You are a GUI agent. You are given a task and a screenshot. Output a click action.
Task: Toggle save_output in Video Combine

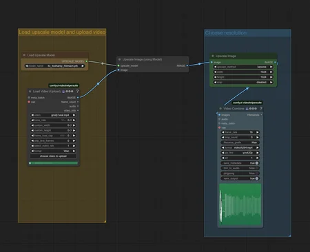click(x=240, y=178)
